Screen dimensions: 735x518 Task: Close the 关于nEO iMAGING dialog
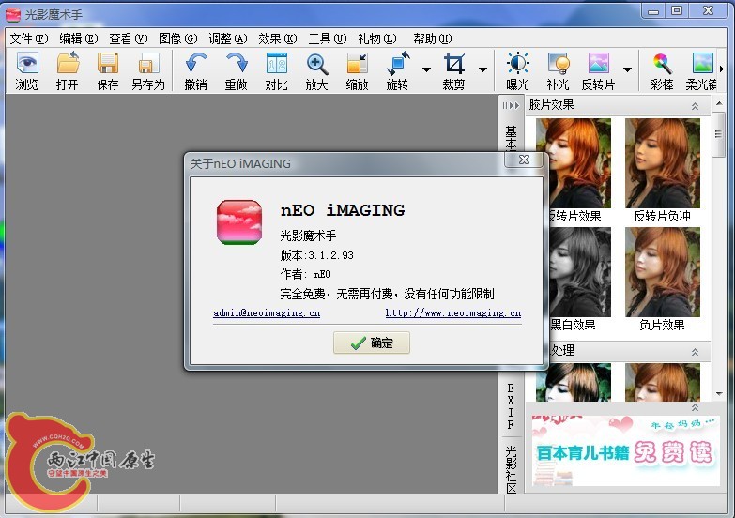tap(524, 160)
